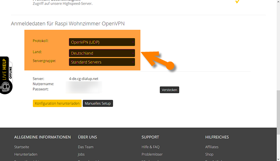This screenshot has width=280, height=161.
Task: Open the Herunterladen footer link
Action: point(26,154)
